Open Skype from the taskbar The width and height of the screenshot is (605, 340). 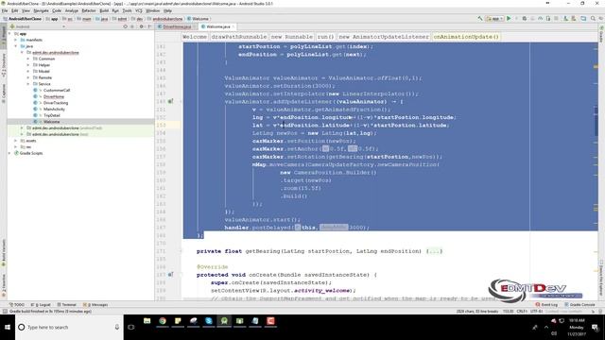(209, 321)
